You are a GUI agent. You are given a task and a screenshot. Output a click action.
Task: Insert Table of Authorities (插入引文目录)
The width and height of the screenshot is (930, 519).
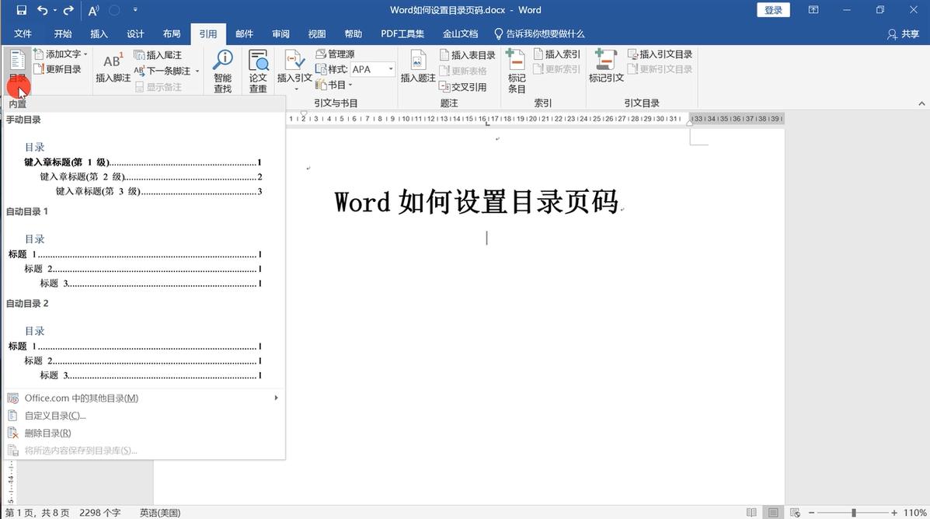point(660,54)
